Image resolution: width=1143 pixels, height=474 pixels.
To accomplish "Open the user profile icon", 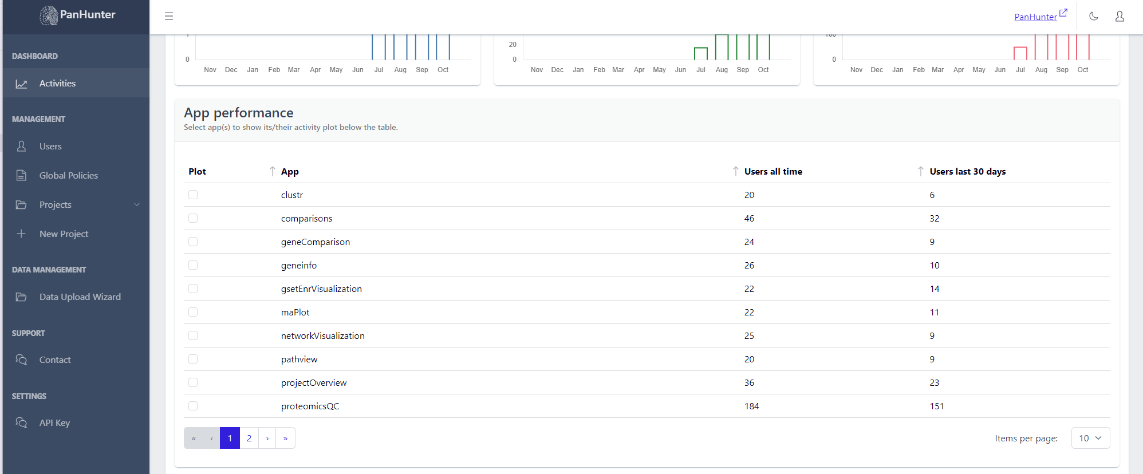I will click(1120, 16).
